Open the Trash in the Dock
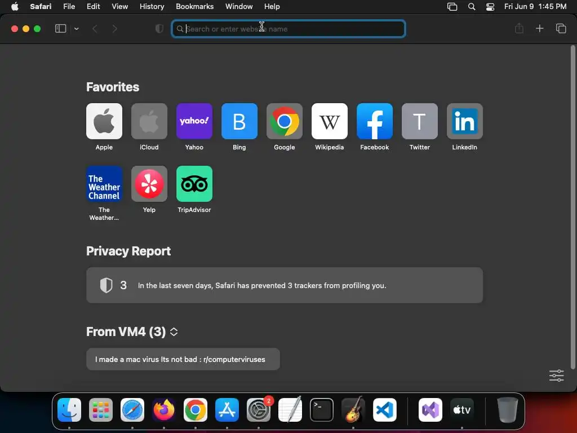 (508, 410)
